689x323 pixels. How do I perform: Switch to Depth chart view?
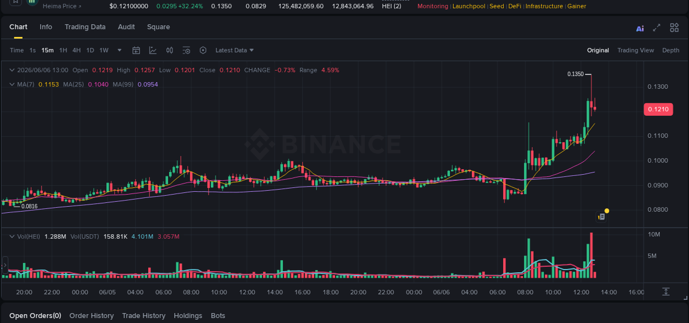671,50
